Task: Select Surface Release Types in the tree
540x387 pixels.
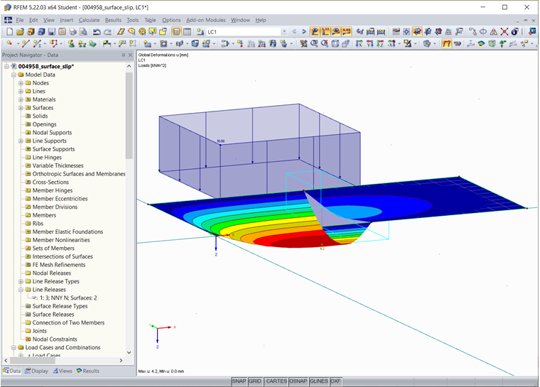Action: click(60, 306)
